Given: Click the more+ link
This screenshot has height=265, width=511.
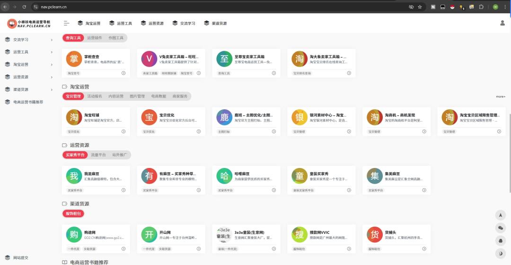Looking at the screenshot, I should (x=501, y=97).
